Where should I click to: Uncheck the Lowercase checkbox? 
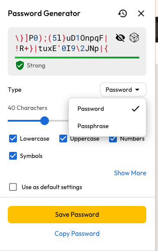[x=13, y=138]
